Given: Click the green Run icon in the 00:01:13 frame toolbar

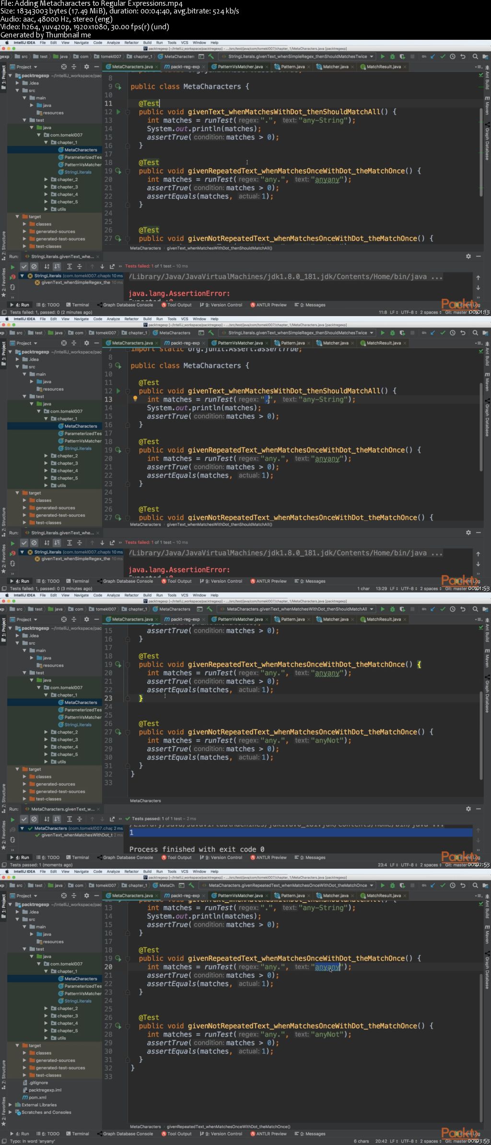Looking at the screenshot, I should tap(382, 57).
